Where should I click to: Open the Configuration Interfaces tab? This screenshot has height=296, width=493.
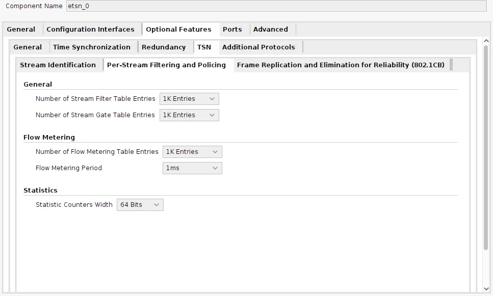click(x=90, y=29)
